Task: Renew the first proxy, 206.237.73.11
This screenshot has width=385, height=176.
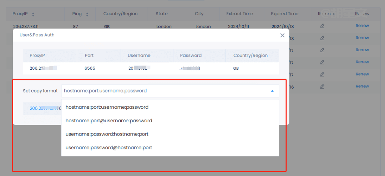Action: [362, 26]
